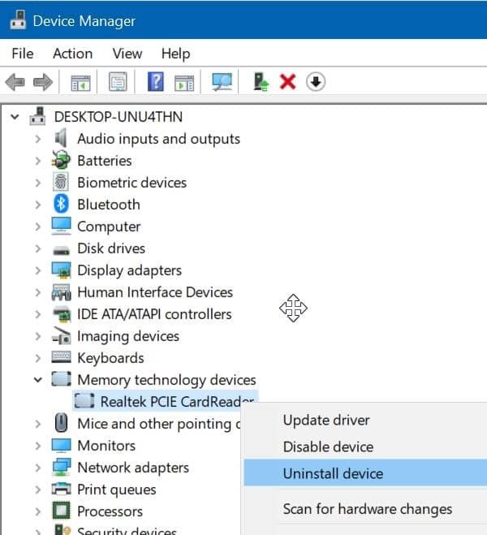
Task: Expand the Display adapters category
Action: [37, 270]
